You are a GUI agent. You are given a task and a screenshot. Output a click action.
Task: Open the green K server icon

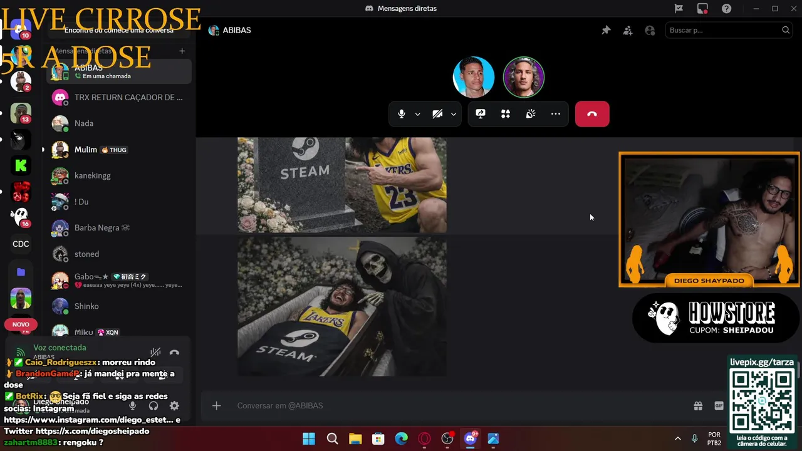point(21,165)
